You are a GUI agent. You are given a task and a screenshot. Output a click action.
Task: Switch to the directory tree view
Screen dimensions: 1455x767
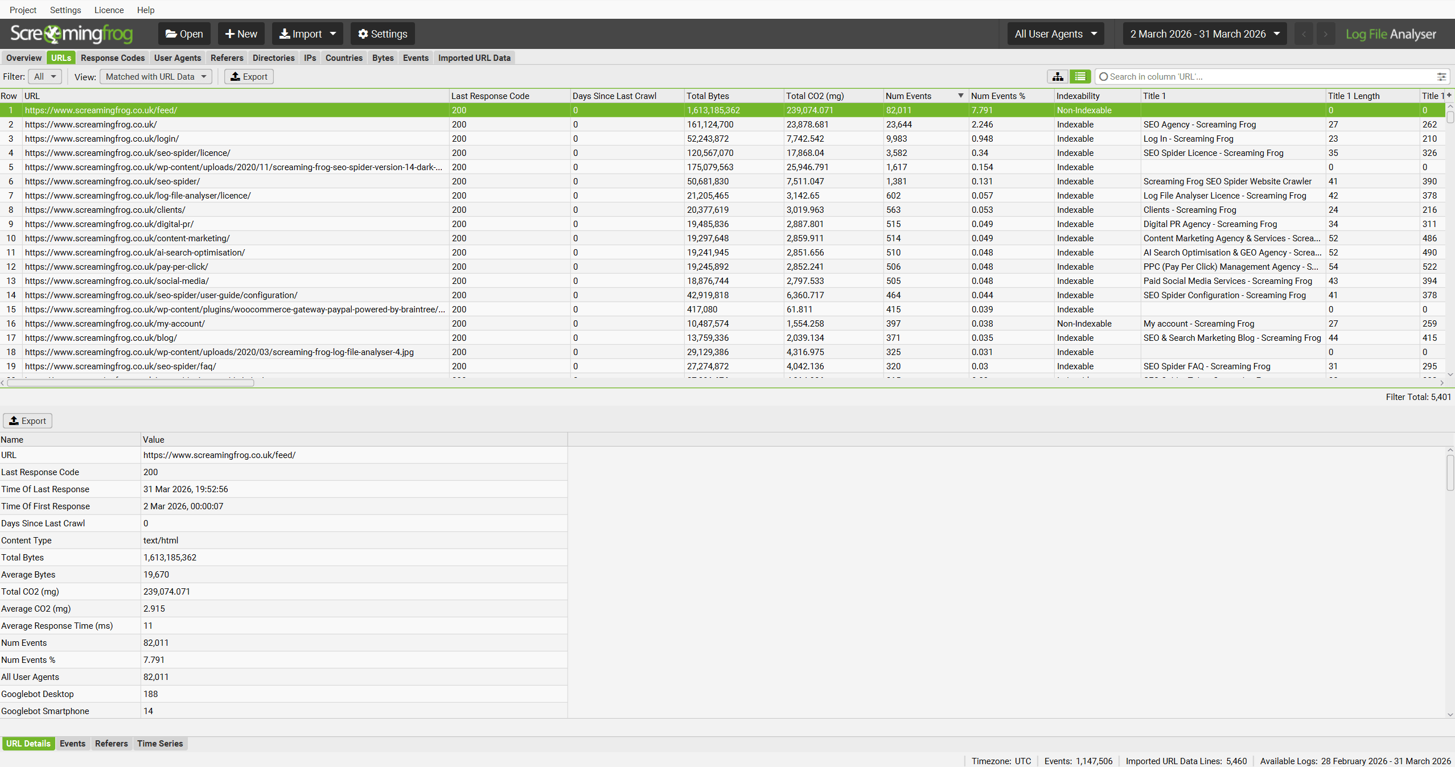pos(1058,77)
